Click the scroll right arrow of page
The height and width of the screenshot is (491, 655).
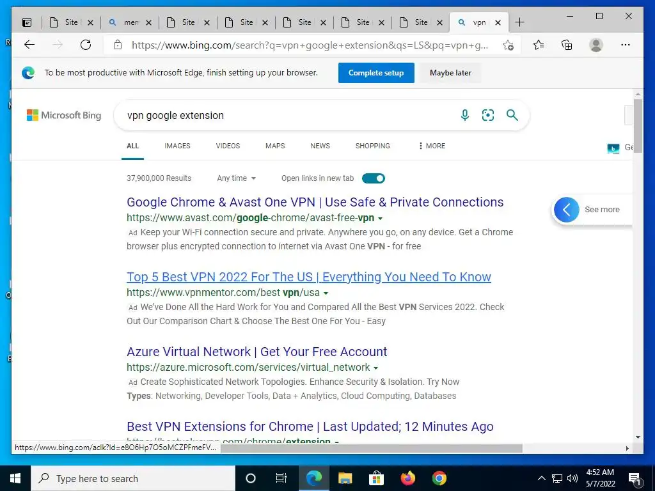[x=627, y=448]
